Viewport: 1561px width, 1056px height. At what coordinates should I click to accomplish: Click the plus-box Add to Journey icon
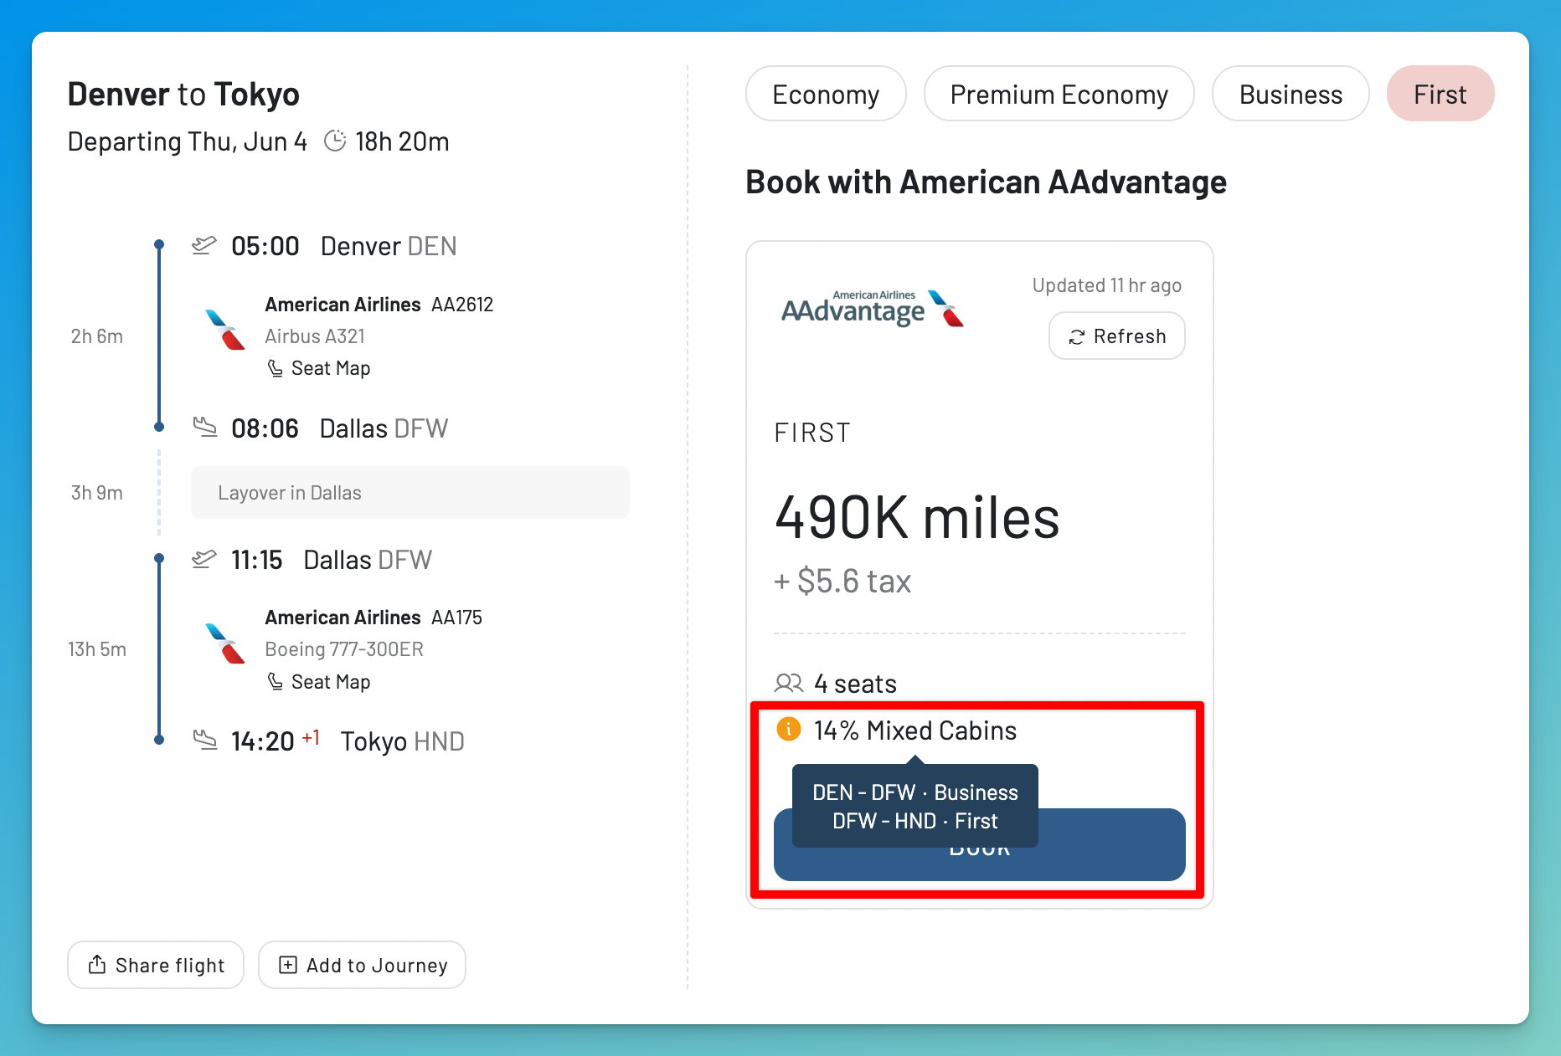(287, 965)
